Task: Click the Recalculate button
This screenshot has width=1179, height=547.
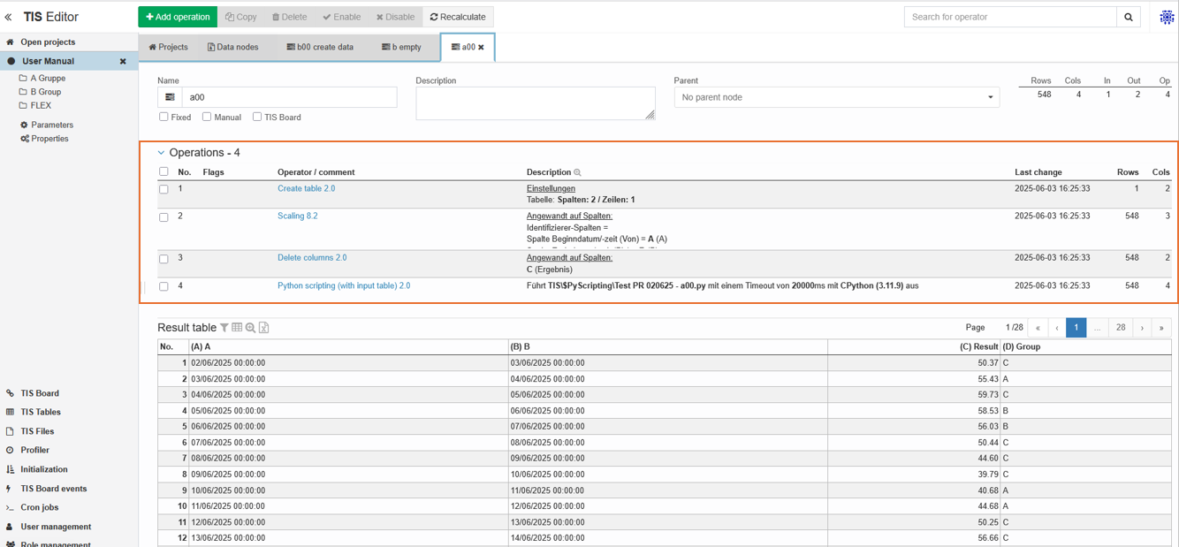Action: click(458, 17)
